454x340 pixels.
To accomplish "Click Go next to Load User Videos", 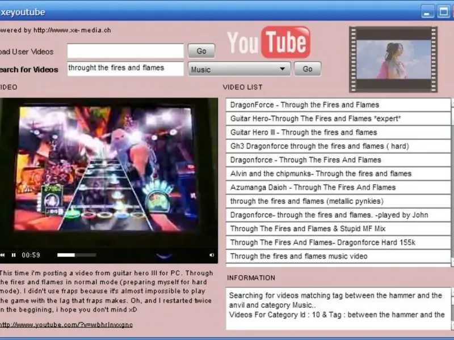I will (201, 51).
